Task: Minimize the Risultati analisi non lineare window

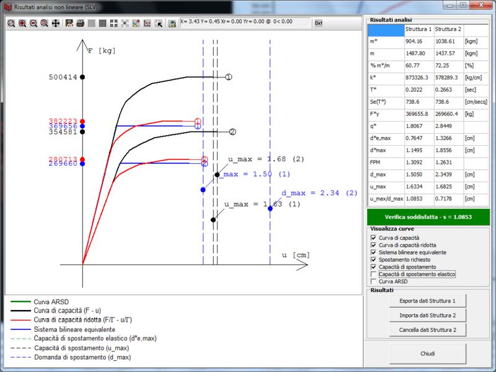Action: coord(451,6)
